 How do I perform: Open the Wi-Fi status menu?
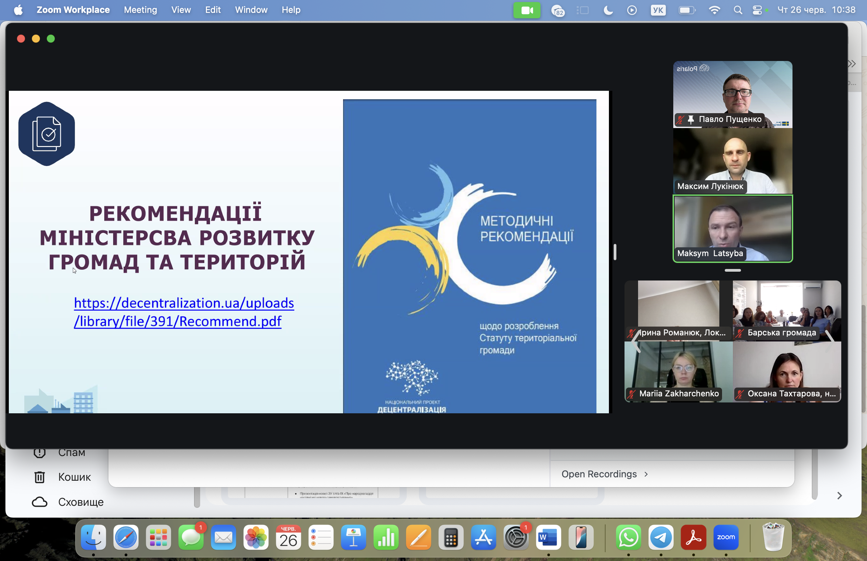pyautogui.click(x=715, y=10)
